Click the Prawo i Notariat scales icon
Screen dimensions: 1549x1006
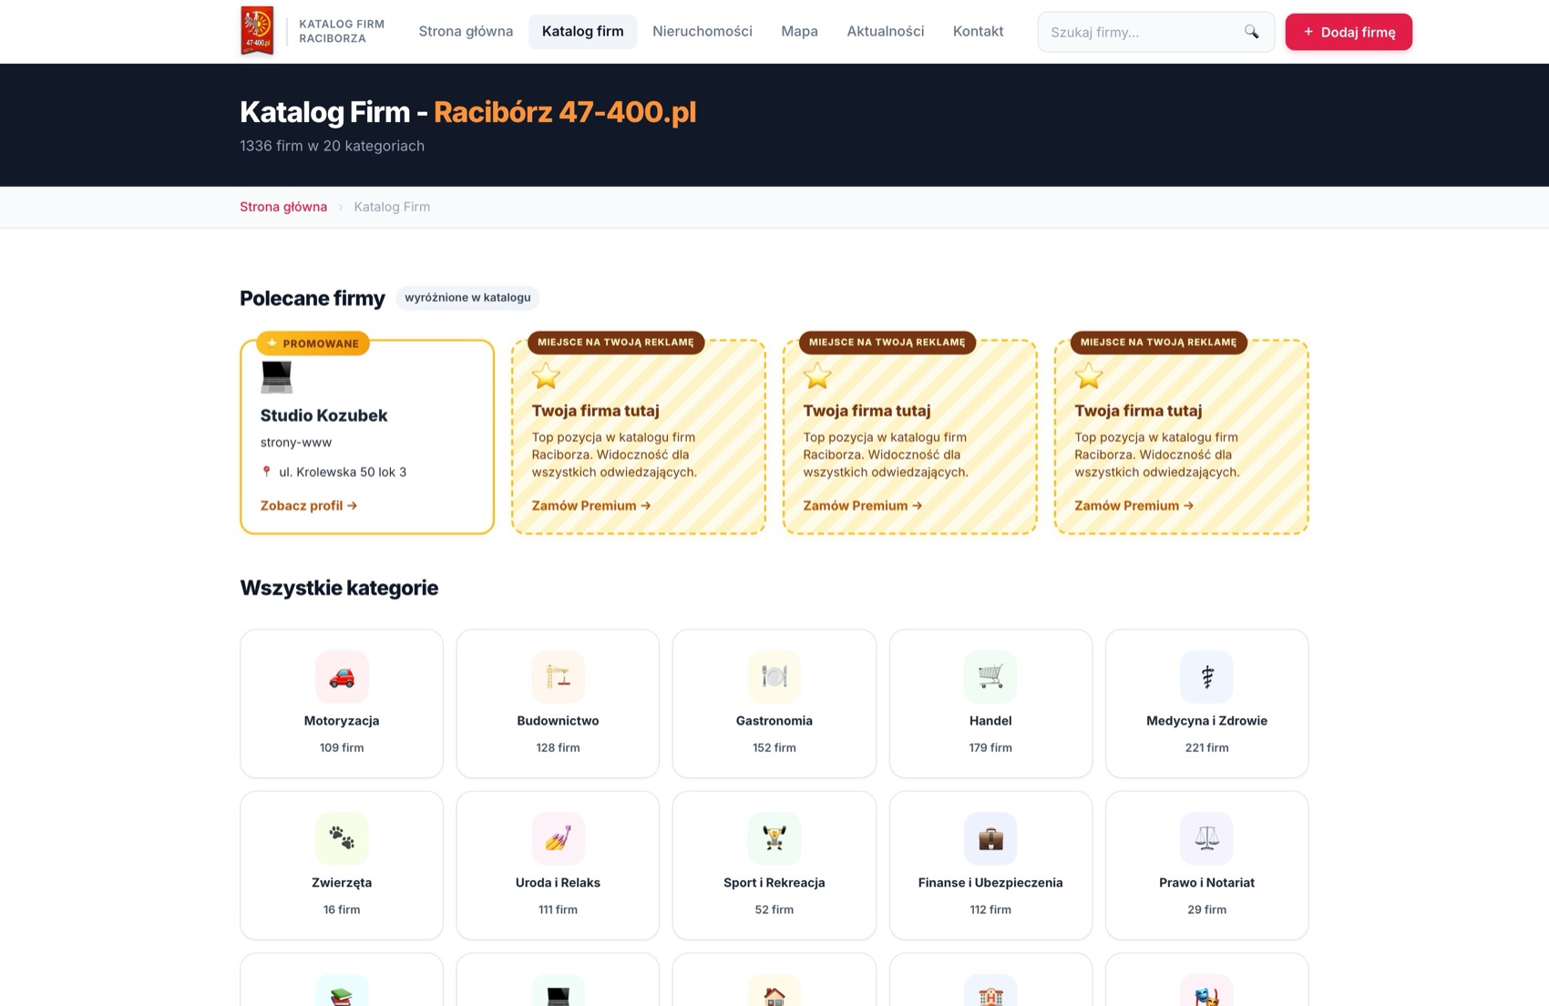click(x=1206, y=837)
